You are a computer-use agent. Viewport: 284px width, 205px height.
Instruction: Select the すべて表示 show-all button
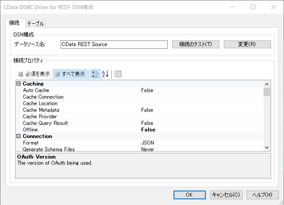70,74
